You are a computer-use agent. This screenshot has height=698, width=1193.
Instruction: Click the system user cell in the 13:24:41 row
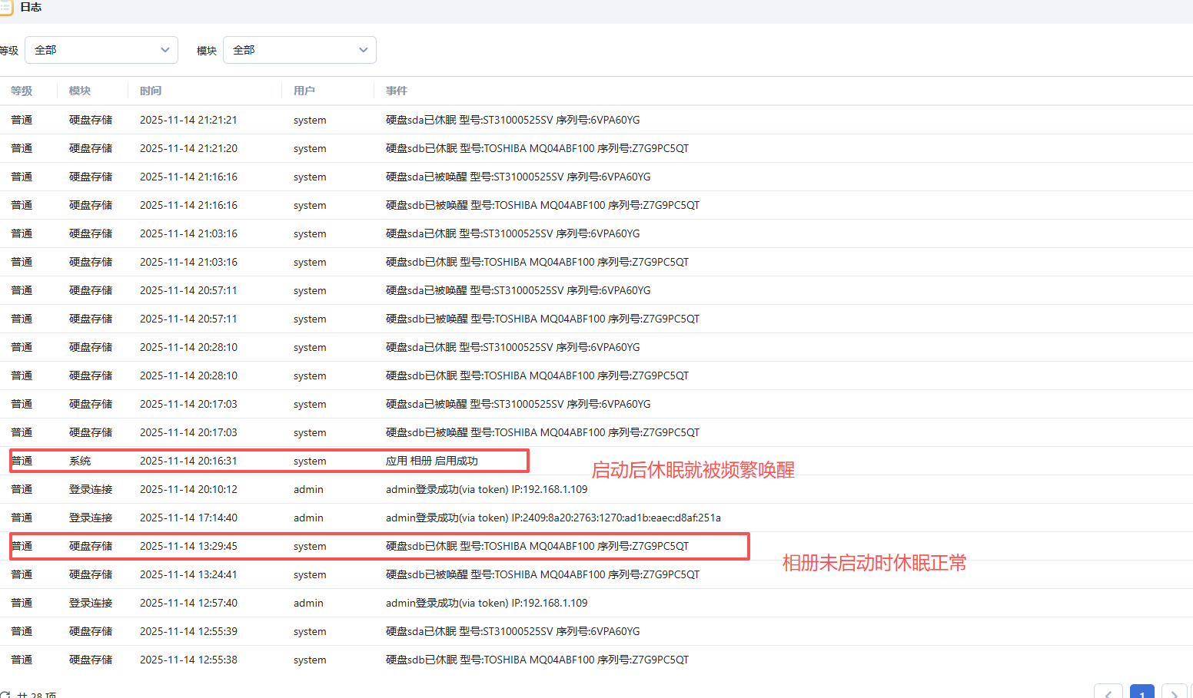pyautogui.click(x=310, y=574)
